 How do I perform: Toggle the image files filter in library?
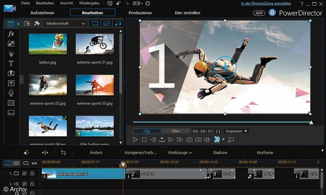[x=107, y=24]
